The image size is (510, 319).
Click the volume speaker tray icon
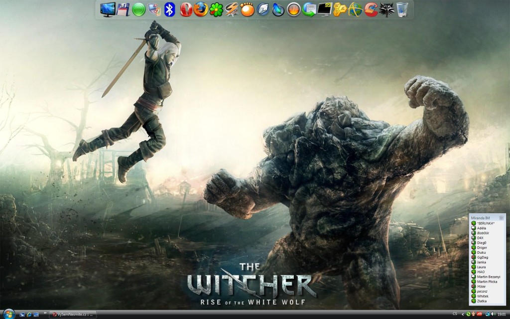click(x=494, y=314)
